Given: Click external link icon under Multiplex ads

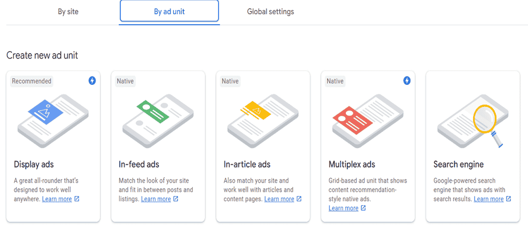Looking at the screenshot, I should tap(363, 208).
